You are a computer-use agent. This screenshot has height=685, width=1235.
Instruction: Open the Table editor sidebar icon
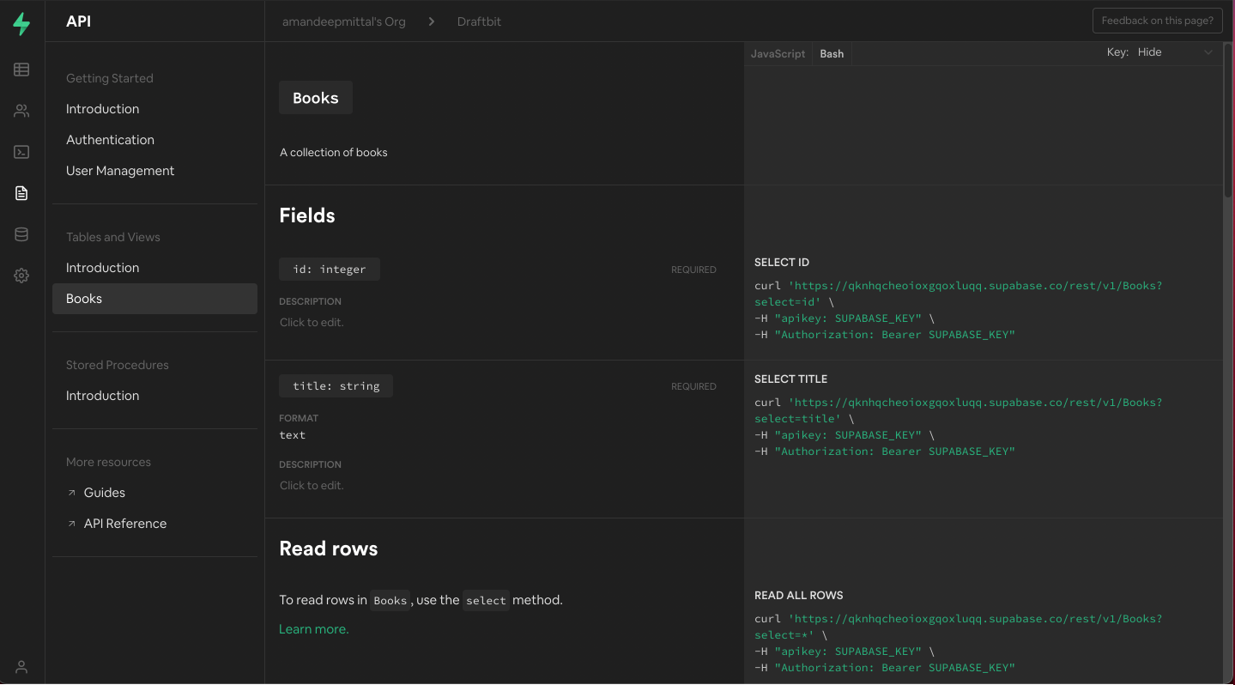(x=21, y=70)
